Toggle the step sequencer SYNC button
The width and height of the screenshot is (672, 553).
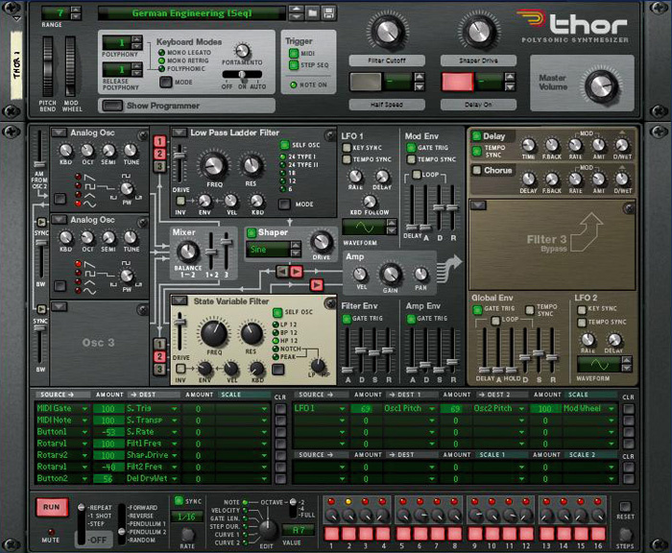(179, 501)
